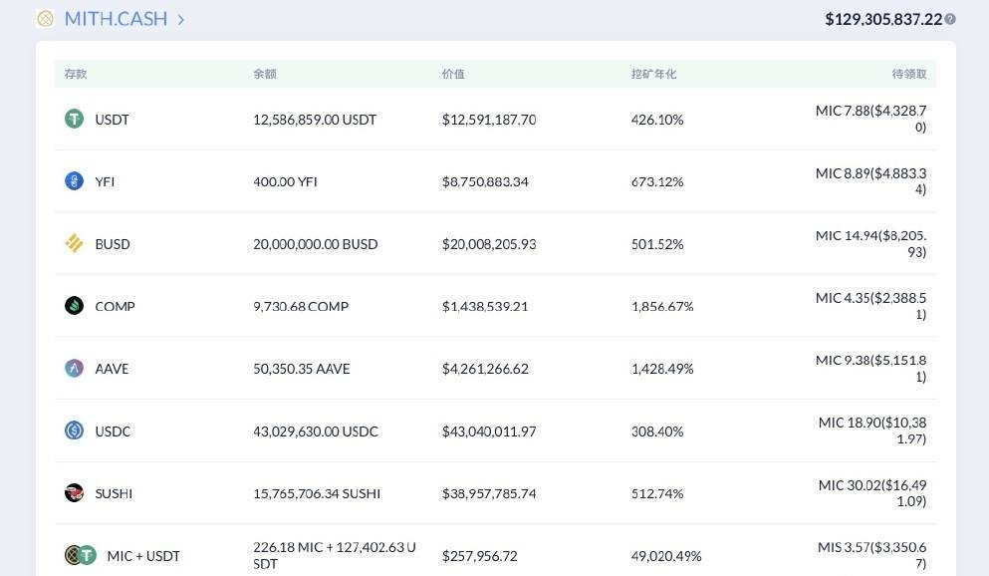Click the USDC token icon
Image resolution: width=989 pixels, height=576 pixels.
[x=74, y=431]
